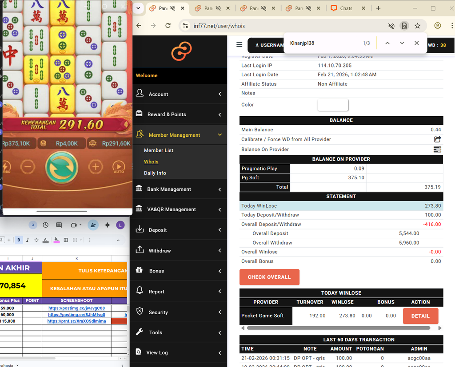Click the Color swatch field
Viewport: 455px width, 367px height.
333,105
